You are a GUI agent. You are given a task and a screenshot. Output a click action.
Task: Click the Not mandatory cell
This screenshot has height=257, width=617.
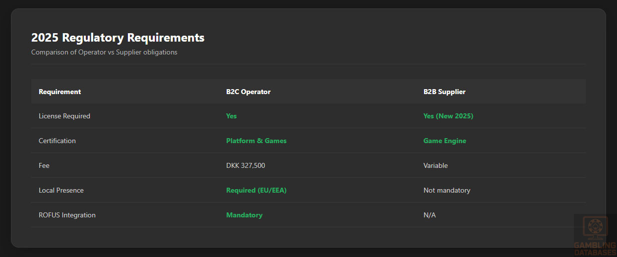pyautogui.click(x=446, y=190)
